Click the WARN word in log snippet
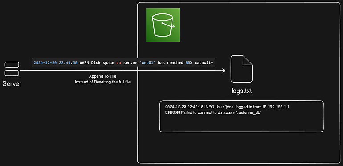This screenshot has height=166, width=343. tap(84, 63)
